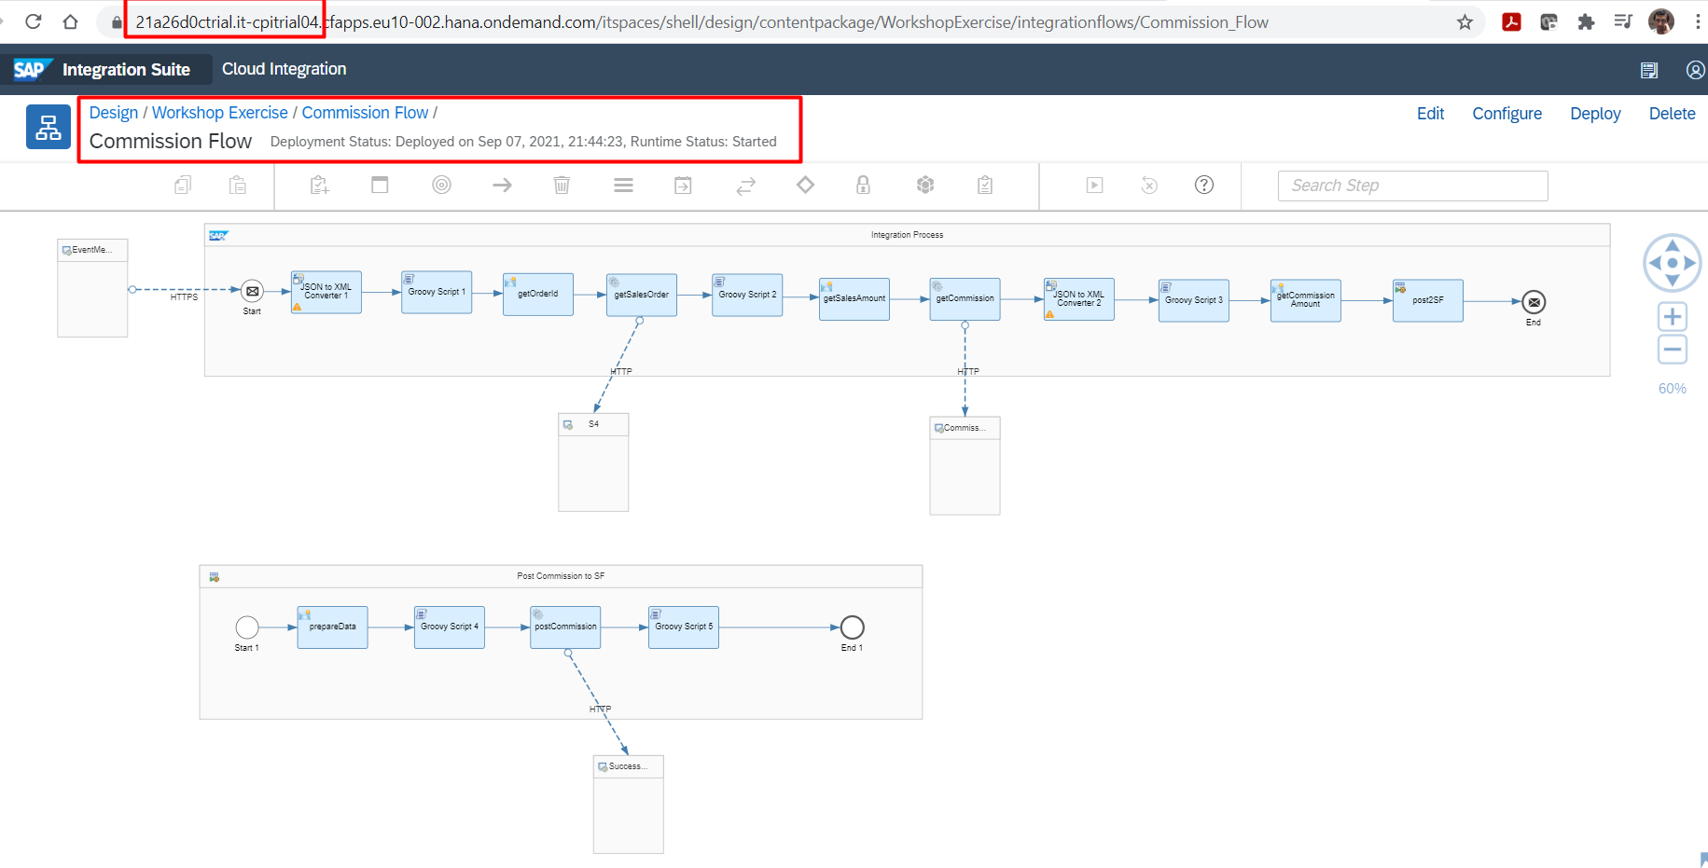Click the clear simulation icon
1708x868 pixels.
[x=1150, y=185]
